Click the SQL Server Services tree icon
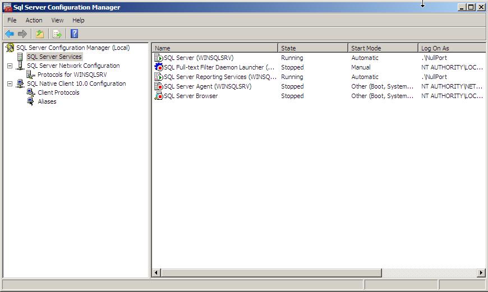Viewport: 488px width, 292px height. point(20,57)
